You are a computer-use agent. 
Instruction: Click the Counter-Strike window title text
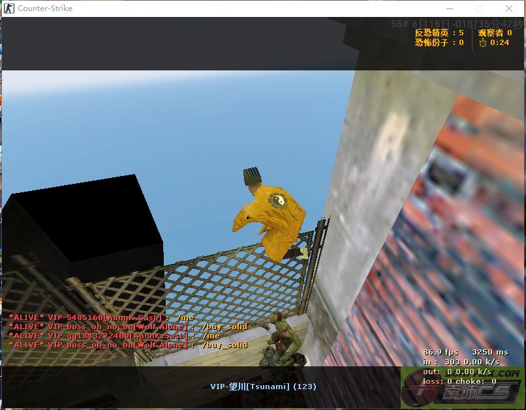45,8
